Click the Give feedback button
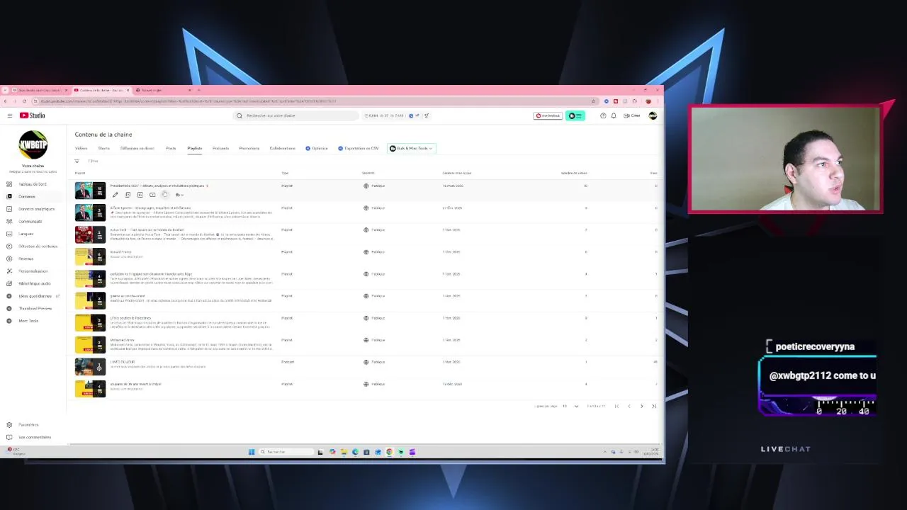The height and width of the screenshot is (510, 907). tap(548, 115)
